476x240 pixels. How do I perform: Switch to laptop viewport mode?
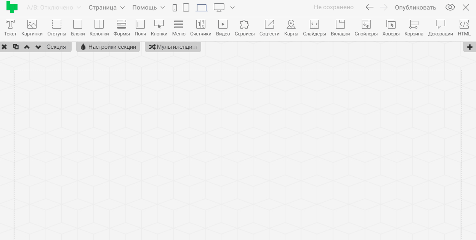[x=202, y=8]
